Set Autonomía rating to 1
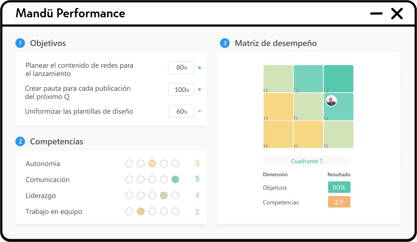Image resolution: width=417 pixels, height=242 pixels. click(x=129, y=164)
